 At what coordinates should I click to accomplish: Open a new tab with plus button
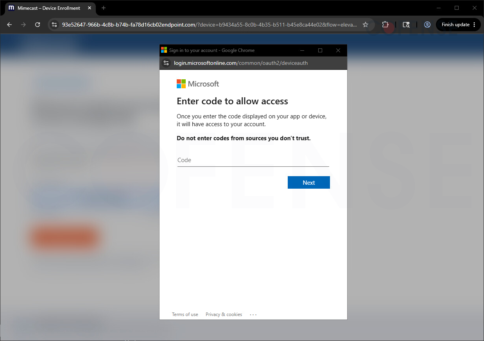click(104, 8)
